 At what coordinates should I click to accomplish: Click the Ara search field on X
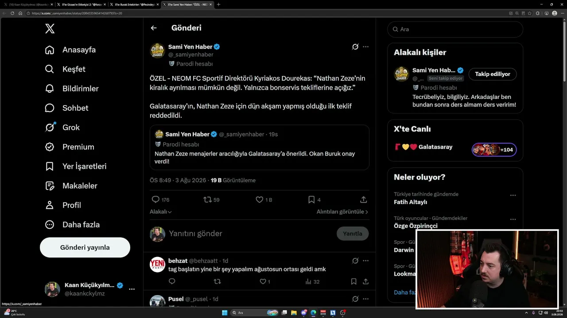455,30
